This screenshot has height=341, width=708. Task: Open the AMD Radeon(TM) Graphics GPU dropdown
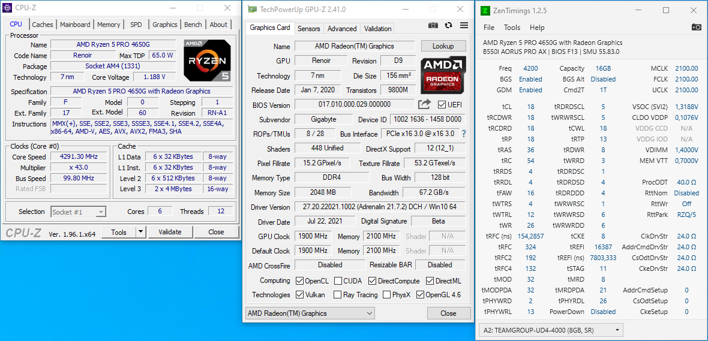coord(310,313)
